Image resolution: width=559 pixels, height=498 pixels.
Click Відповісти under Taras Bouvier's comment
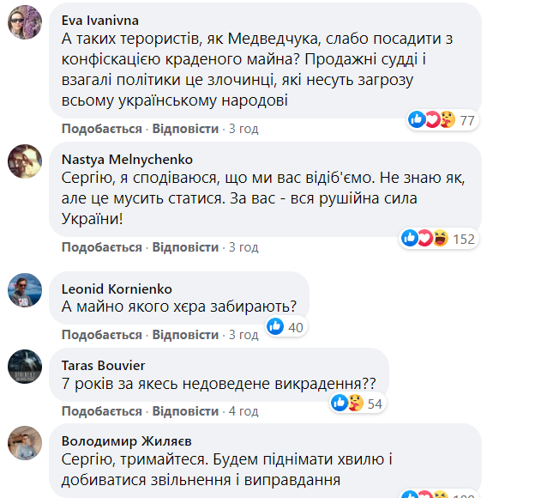[185, 411]
